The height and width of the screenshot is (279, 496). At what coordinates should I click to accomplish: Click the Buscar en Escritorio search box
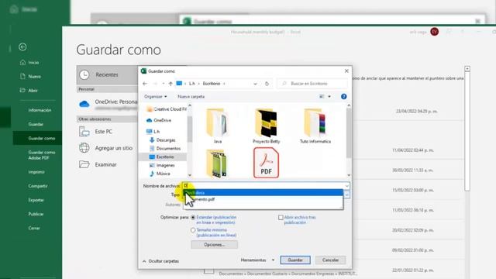click(x=312, y=84)
